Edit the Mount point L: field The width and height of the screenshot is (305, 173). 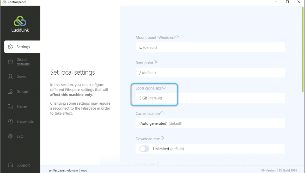point(210,47)
